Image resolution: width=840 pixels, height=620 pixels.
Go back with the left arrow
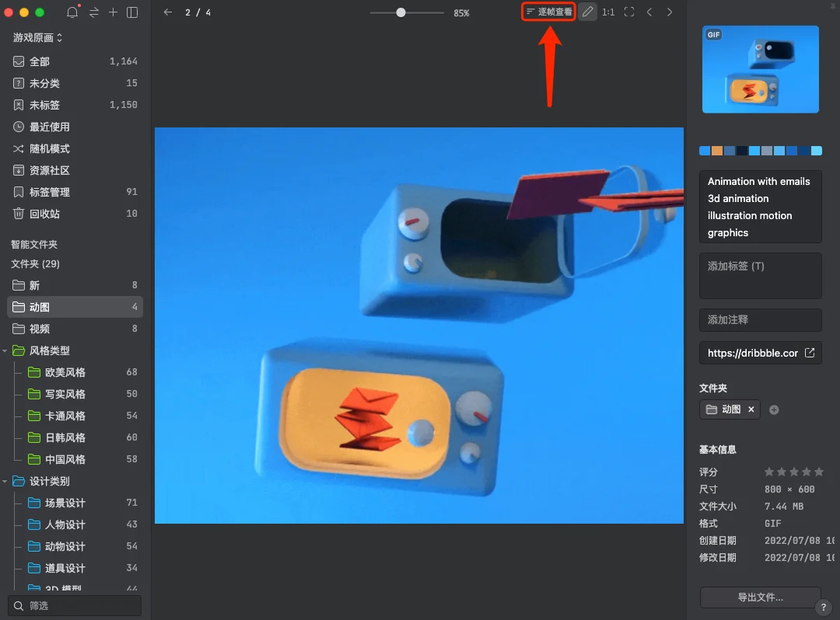(x=168, y=12)
